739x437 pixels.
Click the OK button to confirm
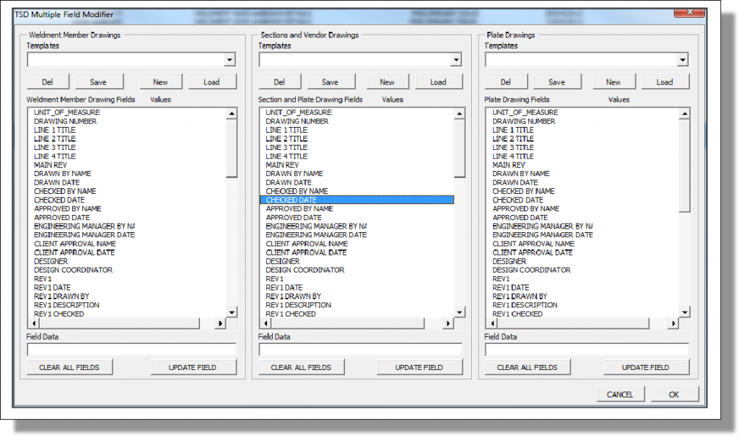tap(674, 394)
